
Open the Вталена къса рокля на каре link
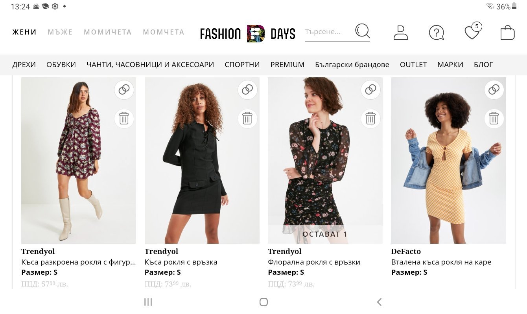[x=441, y=262]
